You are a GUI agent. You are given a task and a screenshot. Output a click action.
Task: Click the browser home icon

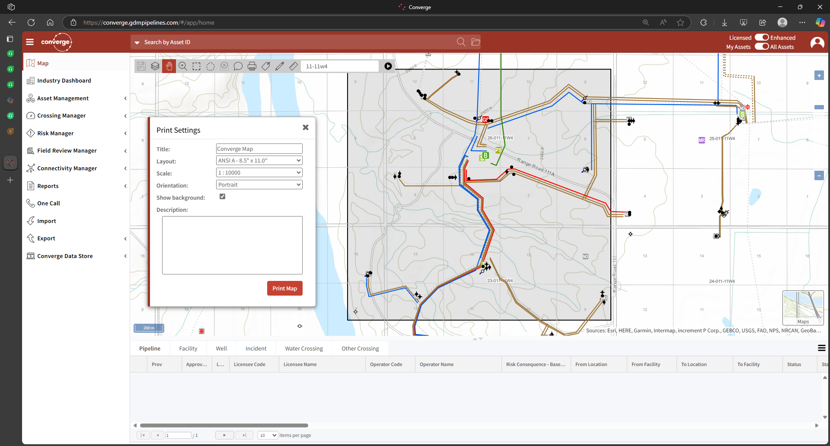tap(50, 22)
